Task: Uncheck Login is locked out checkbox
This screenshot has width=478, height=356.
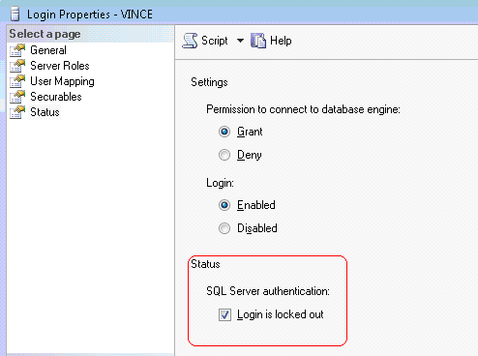Action: click(224, 314)
